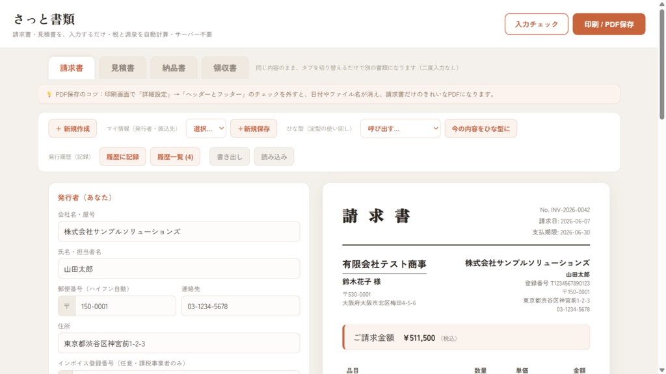Click the 読み込み button
Screen dimensions: 666x374
pyautogui.click(x=274, y=156)
